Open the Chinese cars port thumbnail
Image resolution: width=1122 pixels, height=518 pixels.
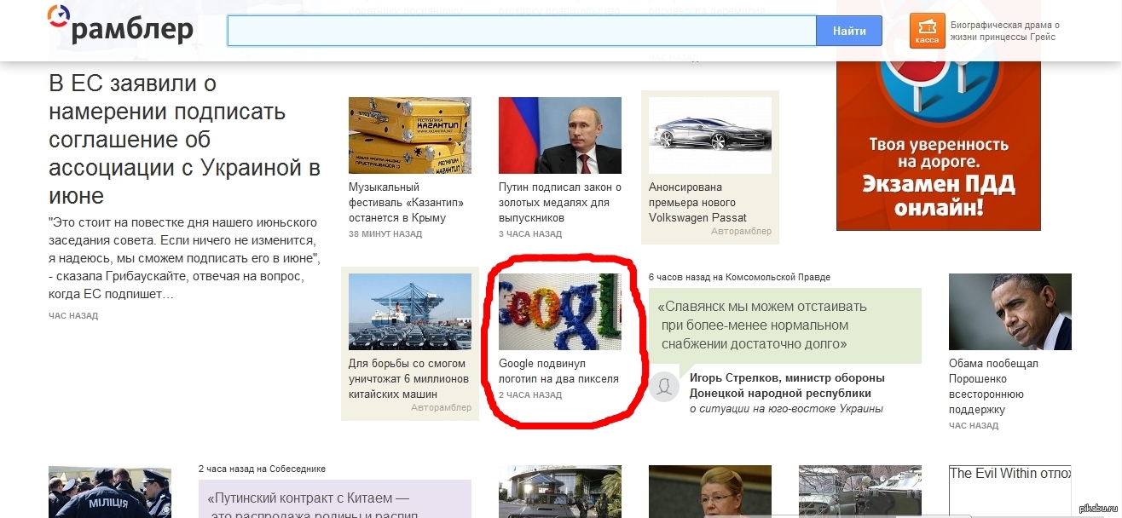410,312
